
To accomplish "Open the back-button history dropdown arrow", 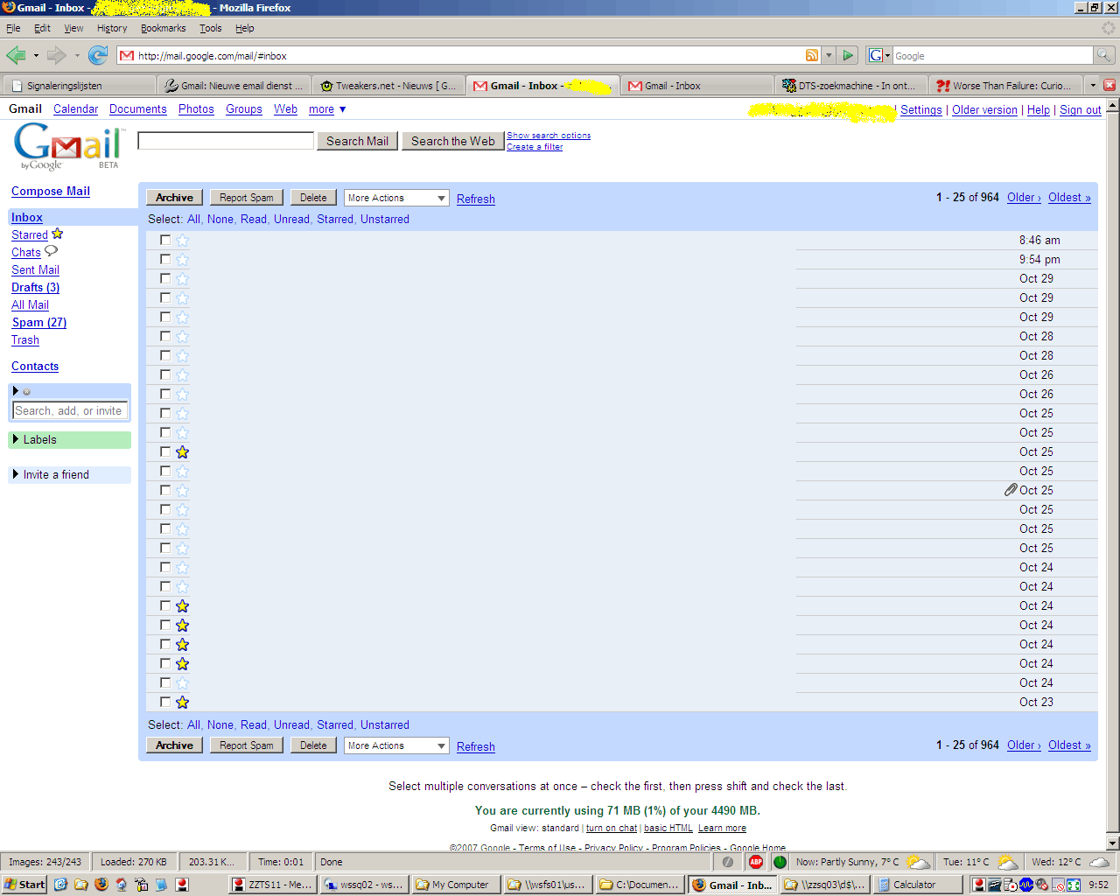I will [x=36, y=56].
